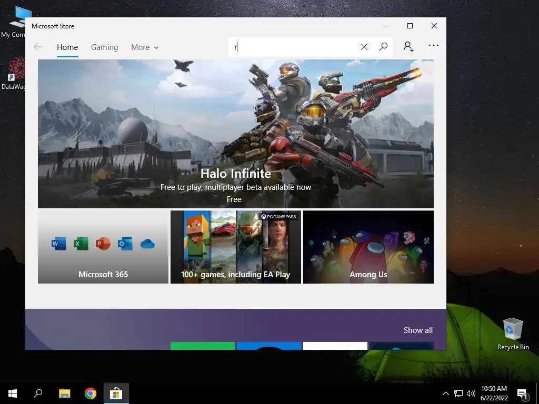539x404 pixels.
Task: Open the See more ellipsis menu
Action: 434,45
